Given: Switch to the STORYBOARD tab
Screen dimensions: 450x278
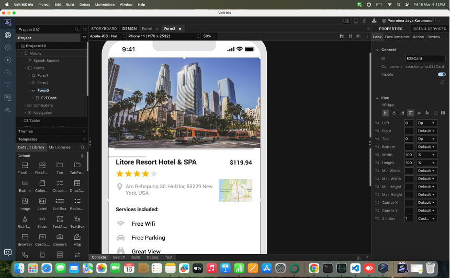Looking at the screenshot, I should click(104, 29).
